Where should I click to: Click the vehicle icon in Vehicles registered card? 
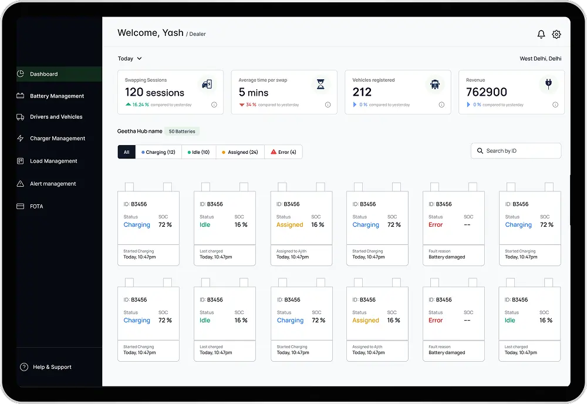click(x=434, y=85)
